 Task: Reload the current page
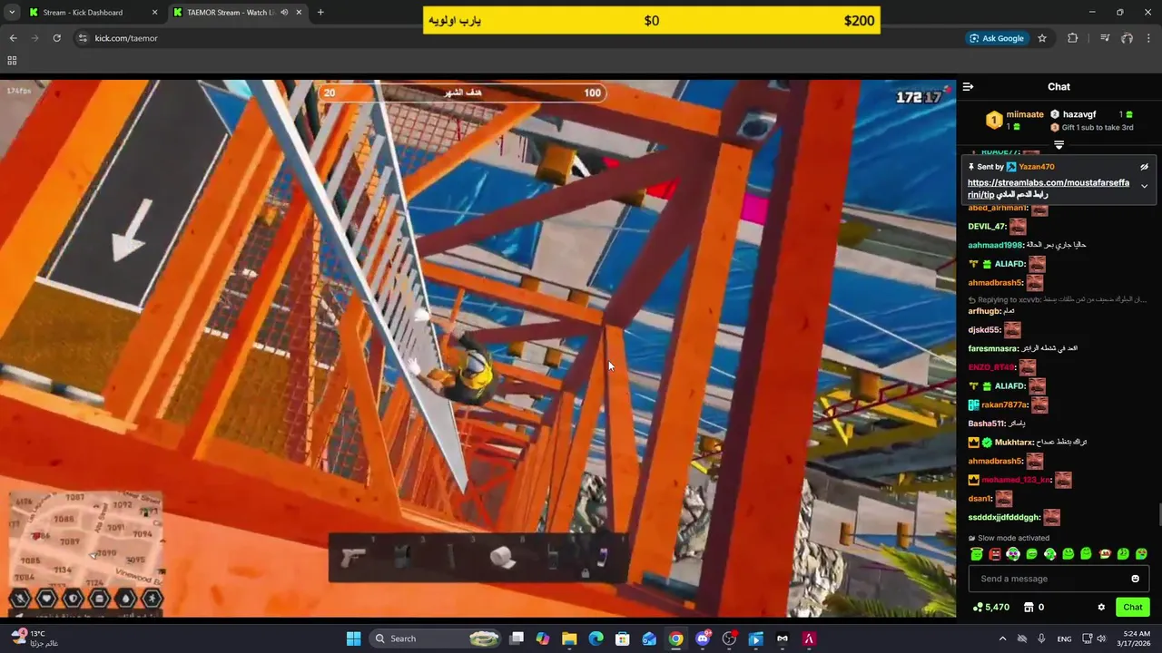56,38
